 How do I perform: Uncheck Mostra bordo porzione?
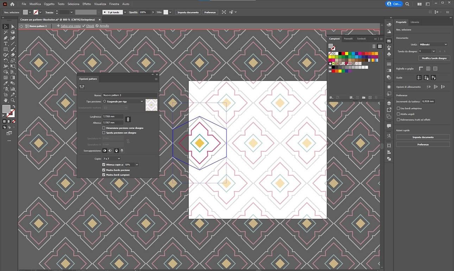pyautogui.click(x=104, y=170)
